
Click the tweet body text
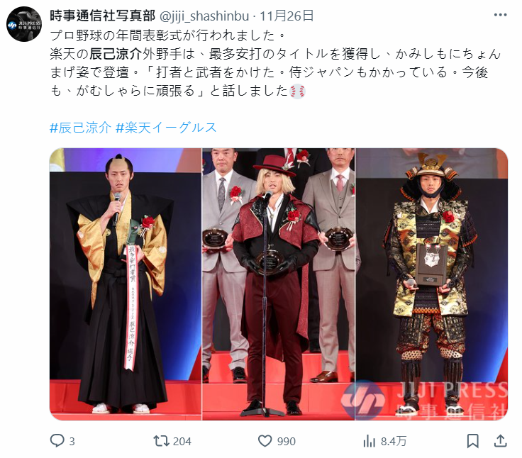click(x=275, y=63)
